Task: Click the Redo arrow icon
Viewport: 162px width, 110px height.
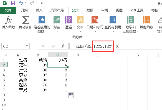Action: pyautogui.click(x=32, y=3)
